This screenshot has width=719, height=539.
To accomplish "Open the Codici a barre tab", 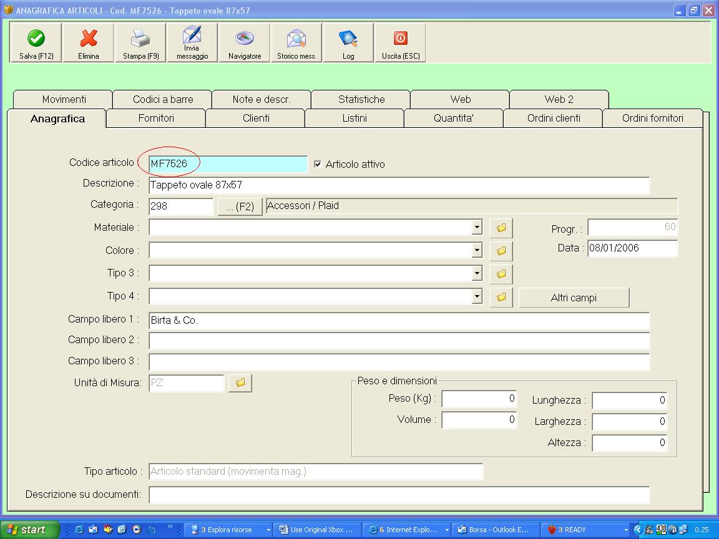I will click(163, 99).
